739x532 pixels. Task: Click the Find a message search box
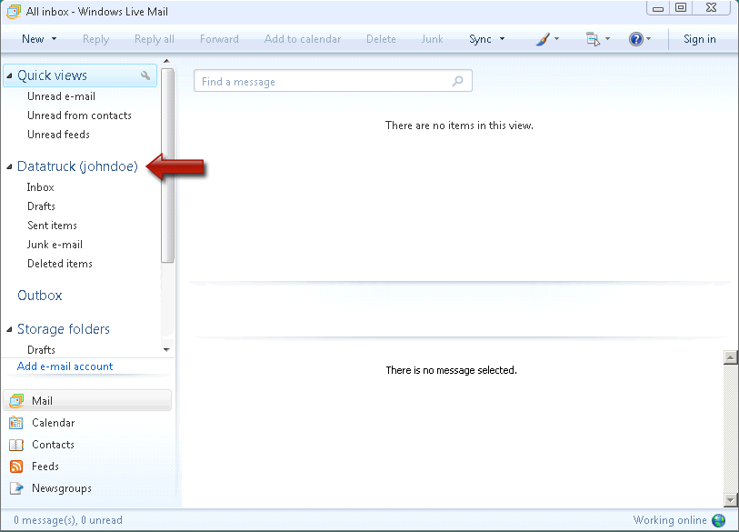tap(333, 81)
